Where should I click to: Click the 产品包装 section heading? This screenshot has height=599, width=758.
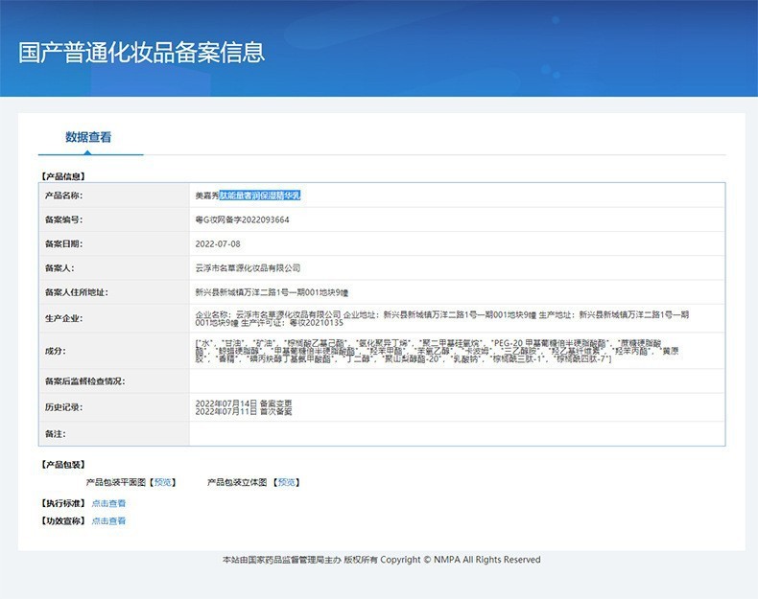[62, 465]
